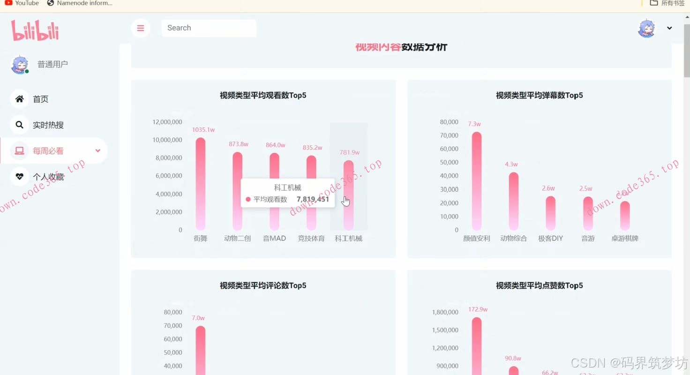
Task: Click the bilibili logo
Action: (35, 30)
